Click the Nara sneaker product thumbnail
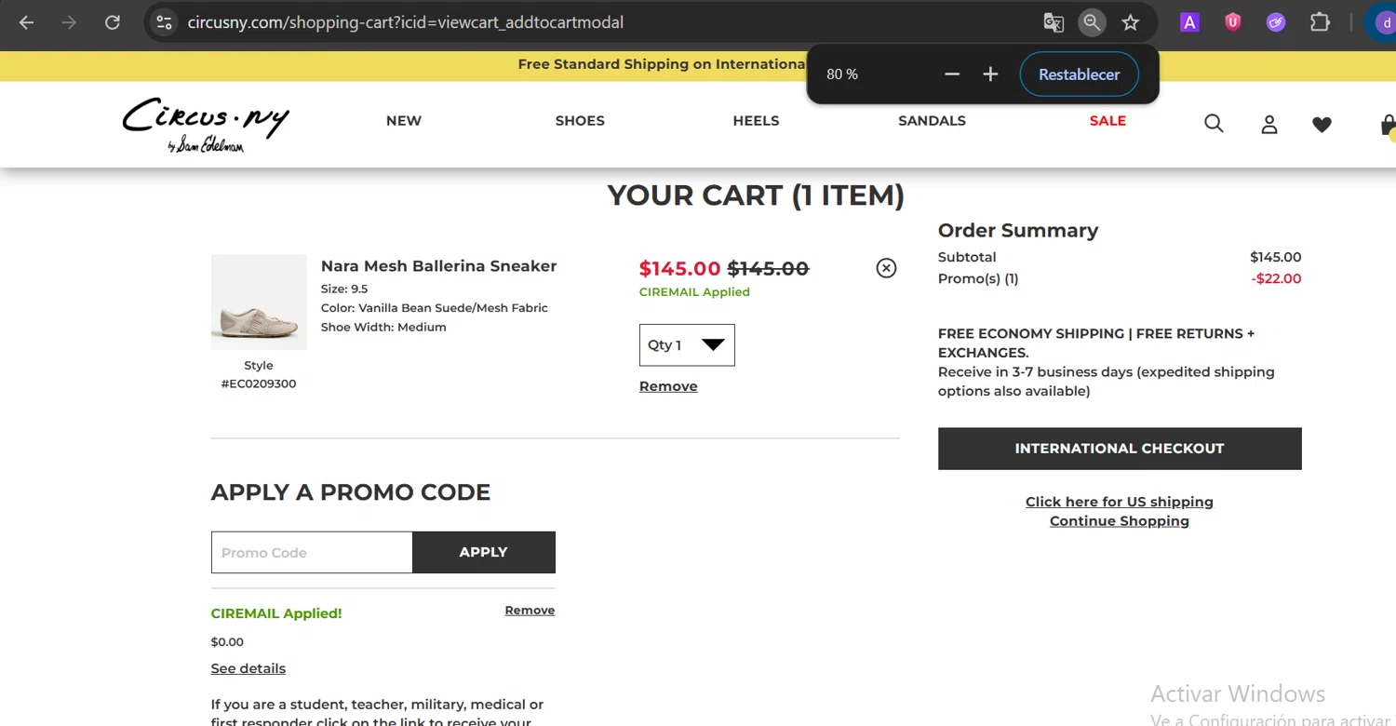Viewport: 1396px width, 726px height. pyautogui.click(x=259, y=302)
